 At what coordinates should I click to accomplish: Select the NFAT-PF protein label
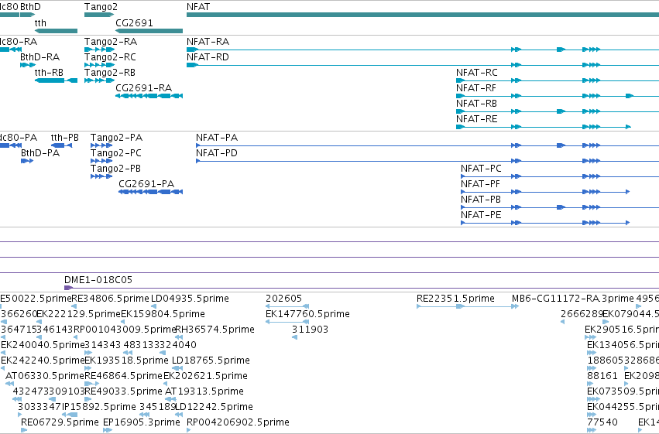480,184
